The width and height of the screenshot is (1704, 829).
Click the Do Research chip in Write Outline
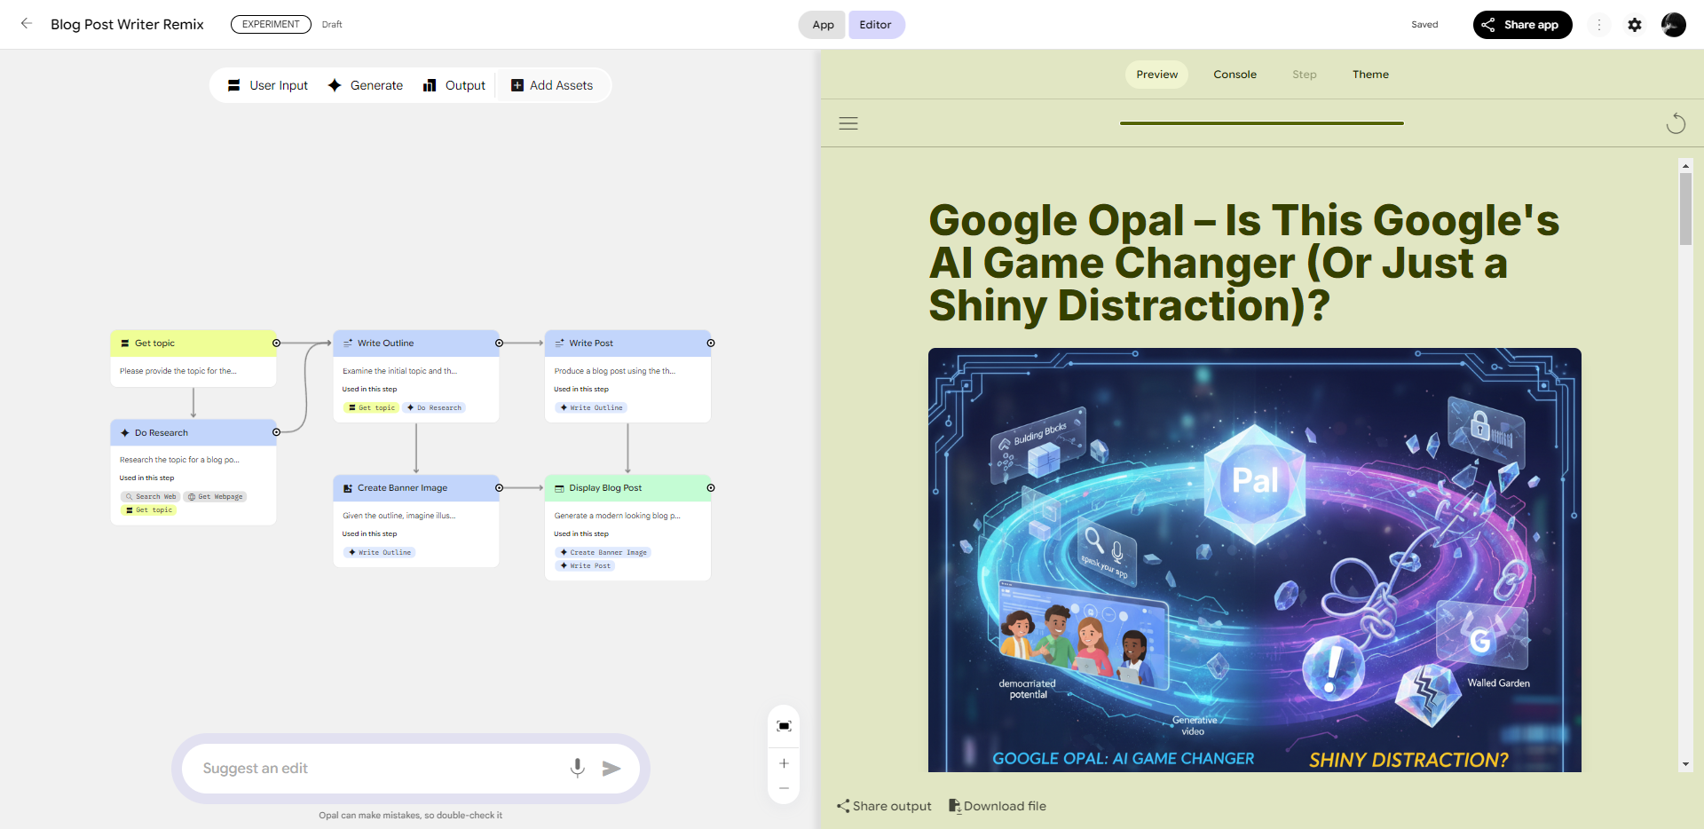[x=434, y=407]
